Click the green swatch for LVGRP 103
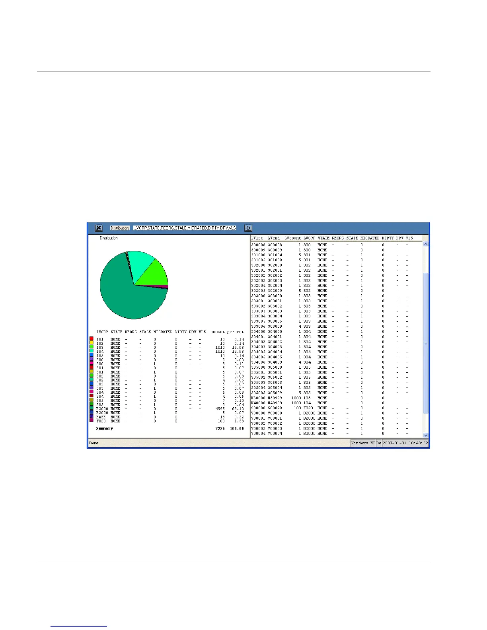The height and width of the screenshot is (630, 487). pos(92,347)
